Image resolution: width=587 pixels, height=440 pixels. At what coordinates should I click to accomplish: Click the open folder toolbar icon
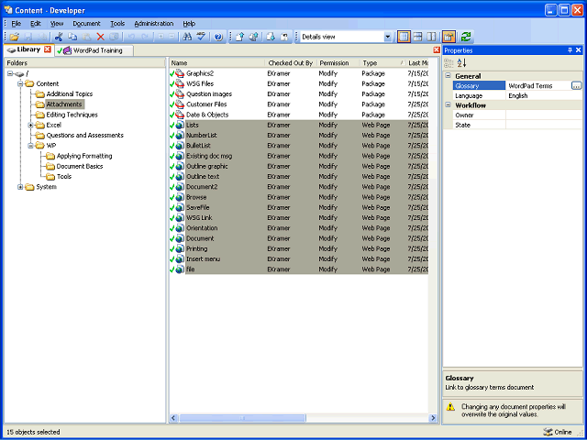[15, 37]
